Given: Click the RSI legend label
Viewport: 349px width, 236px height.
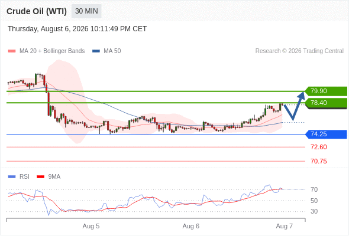Looking at the screenshot, I should [x=24, y=177].
